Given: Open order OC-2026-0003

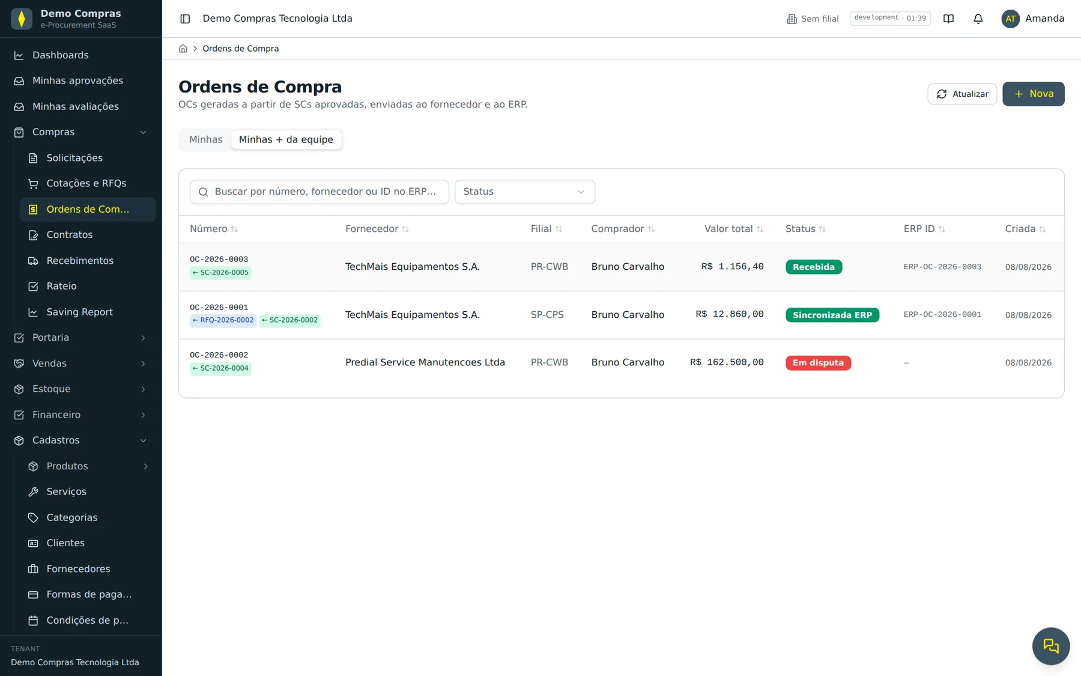Looking at the screenshot, I should [219, 260].
